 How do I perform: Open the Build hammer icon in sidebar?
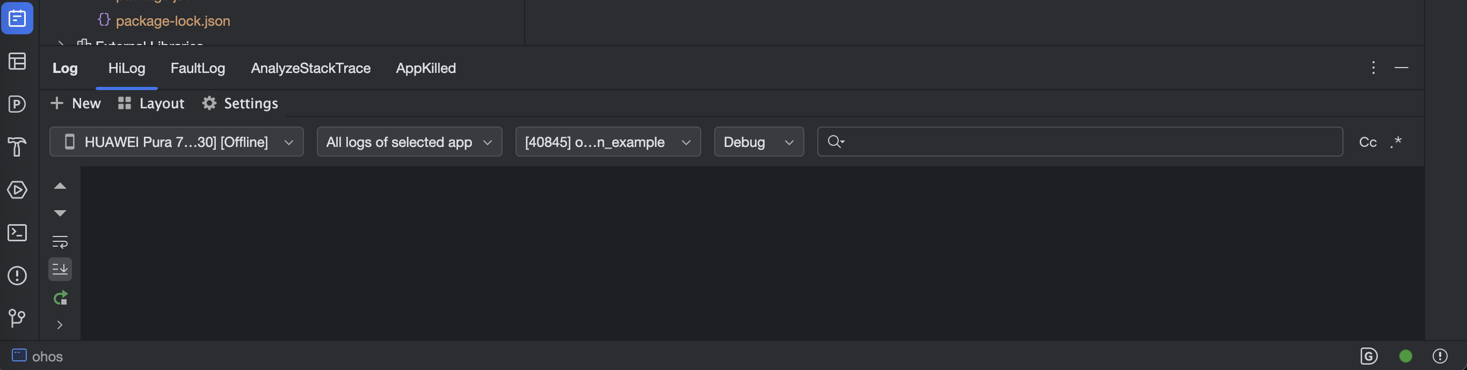tap(17, 146)
